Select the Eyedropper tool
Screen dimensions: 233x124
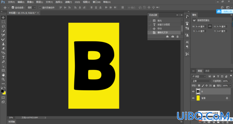(3, 35)
